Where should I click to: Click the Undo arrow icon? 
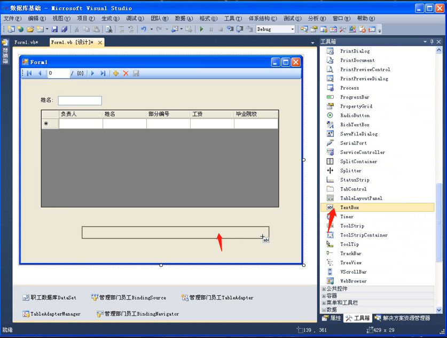coord(144,29)
